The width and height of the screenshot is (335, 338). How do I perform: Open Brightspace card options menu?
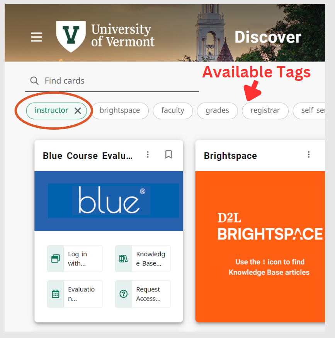point(309,154)
